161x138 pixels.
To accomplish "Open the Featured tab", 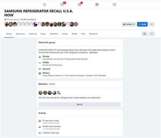I will tap(33, 34).
